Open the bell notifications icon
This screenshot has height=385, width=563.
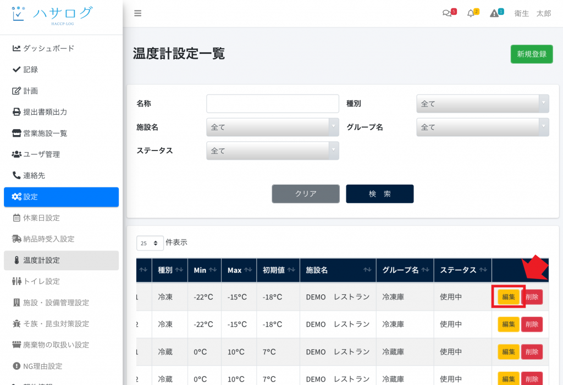point(471,14)
